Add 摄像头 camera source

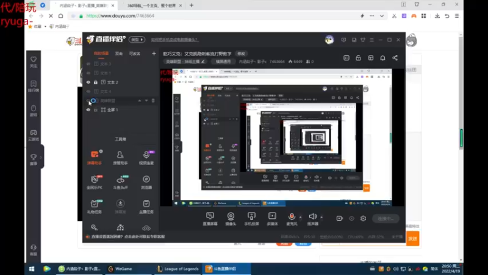(x=231, y=219)
